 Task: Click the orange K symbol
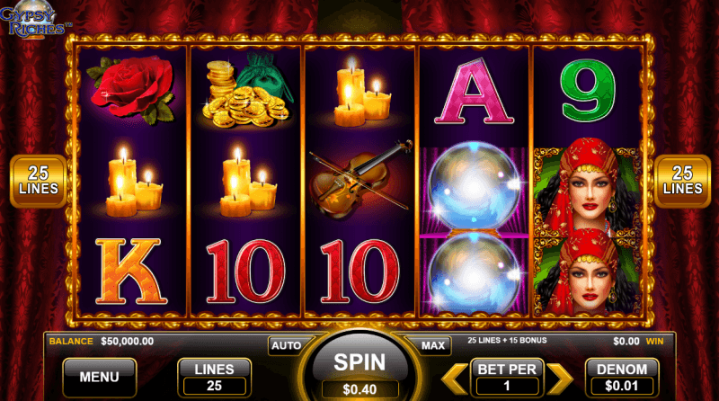[x=131, y=272]
